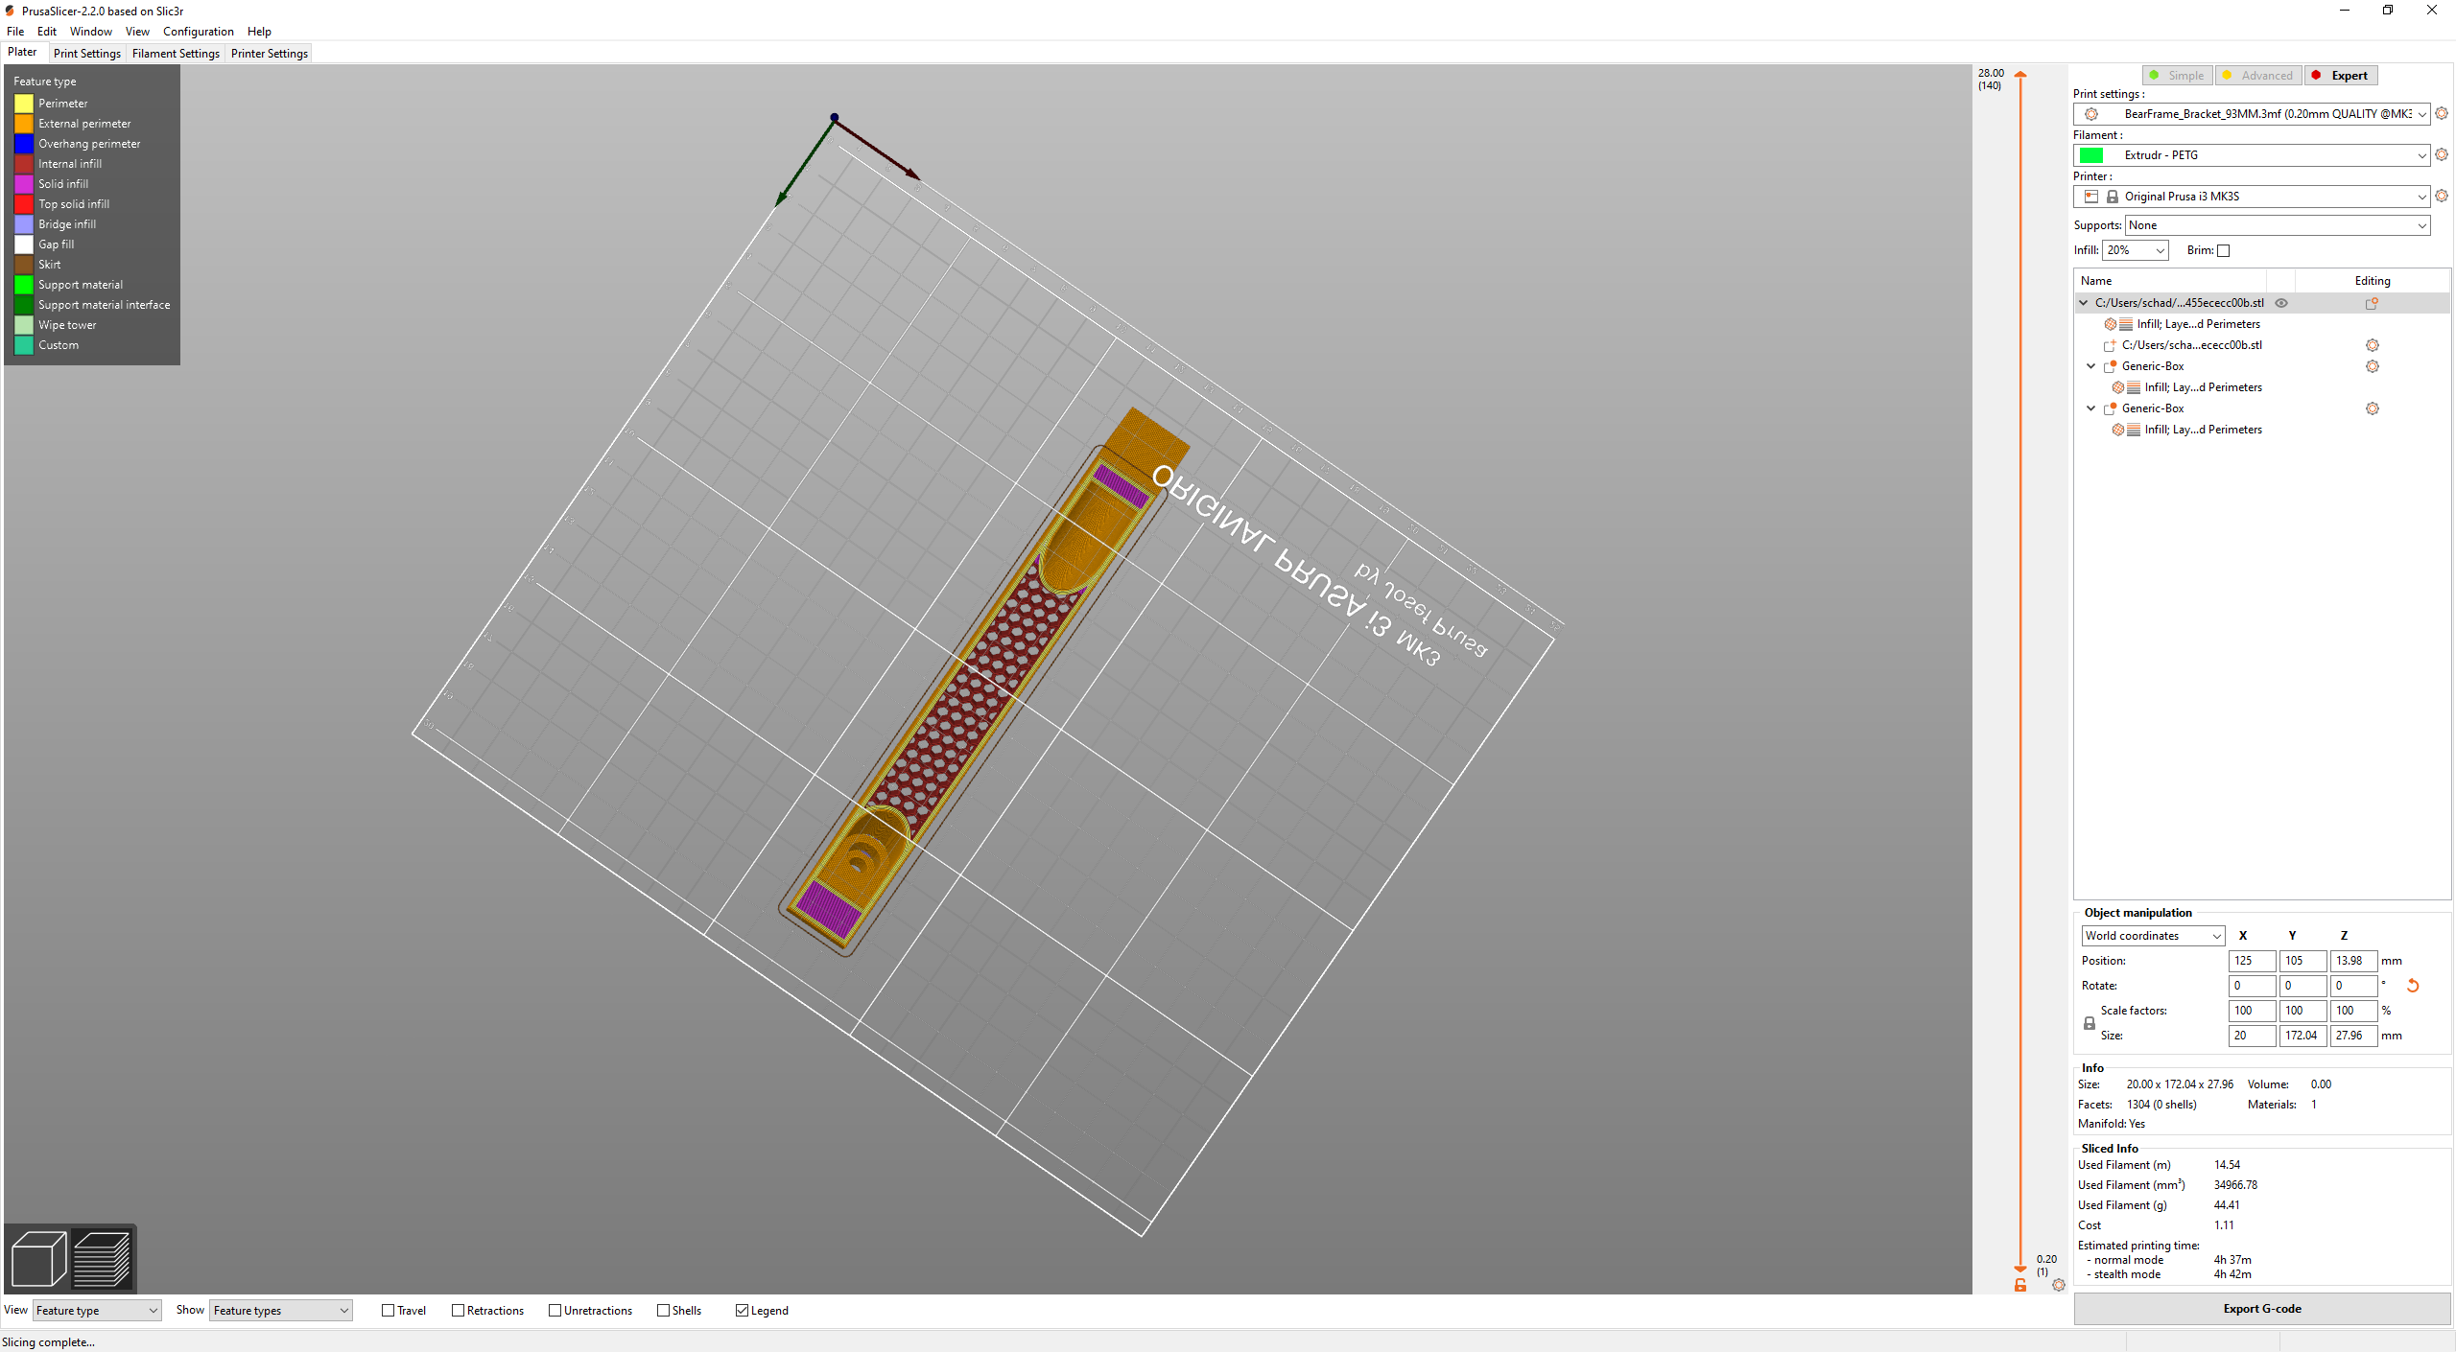Click the layer slider lock icon
The width and height of the screenshot is (2456, 1352).
coord(2019,1285)
